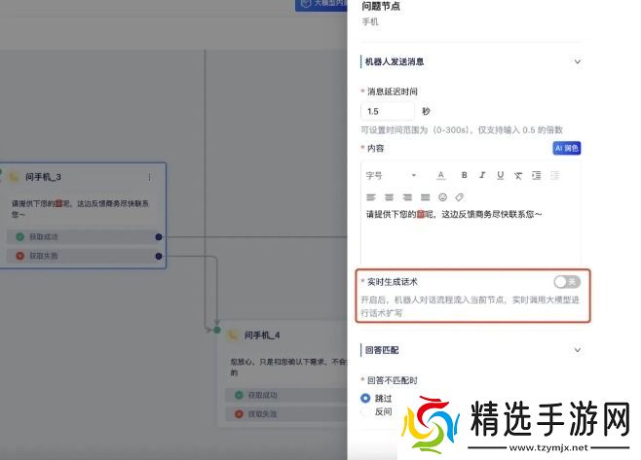The image size is (641, 460).
Task: Click 获取成功 output port on 问手机_3
Action: click(x=159, y=236)
